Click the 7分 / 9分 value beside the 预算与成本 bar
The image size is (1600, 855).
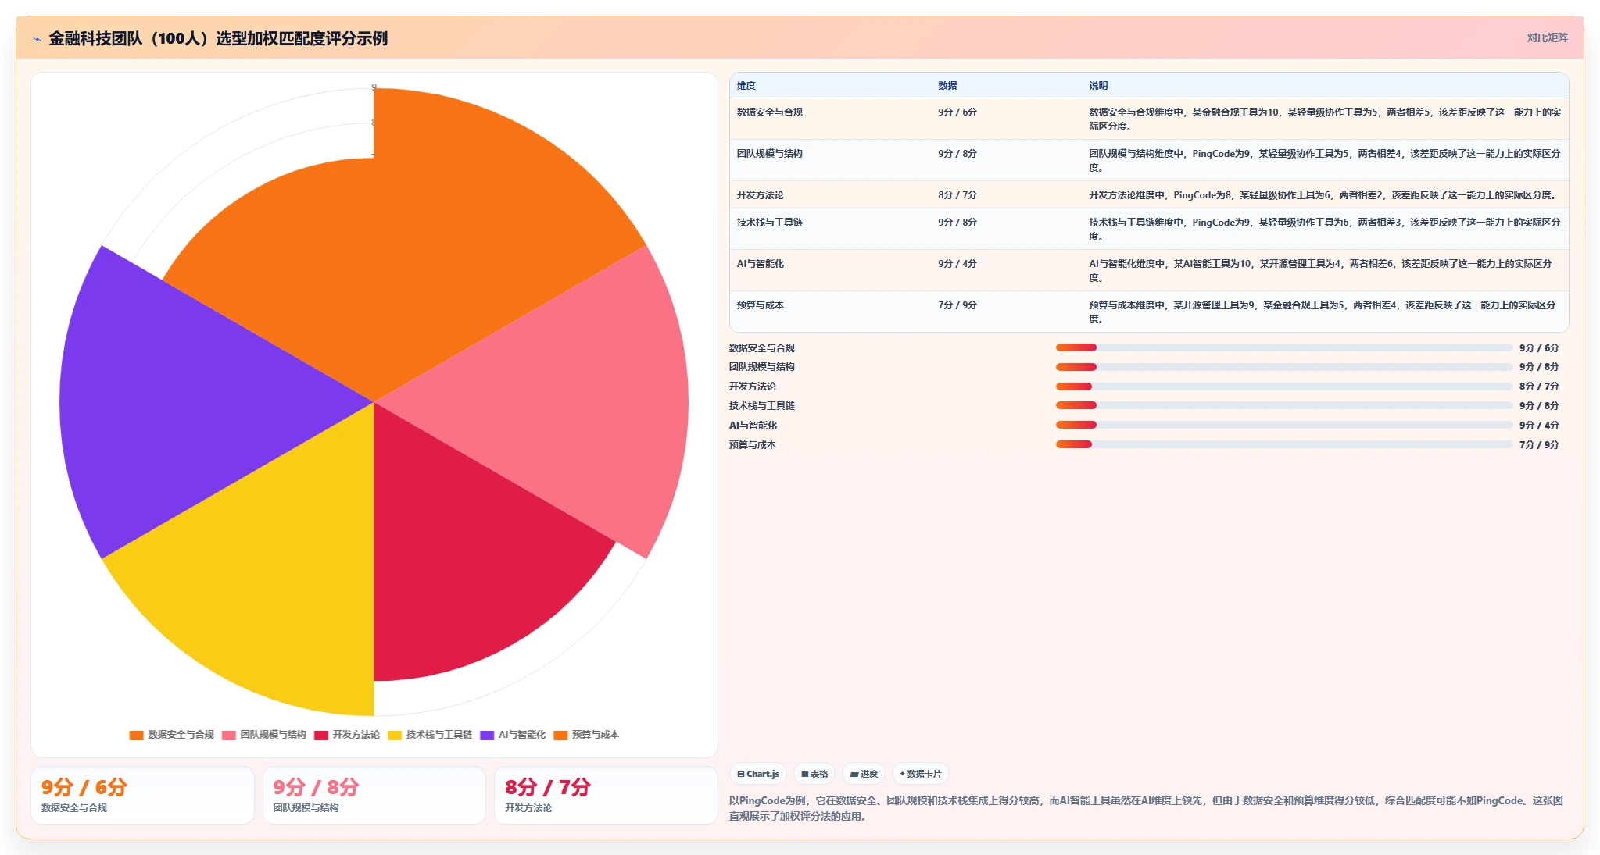1539,445
